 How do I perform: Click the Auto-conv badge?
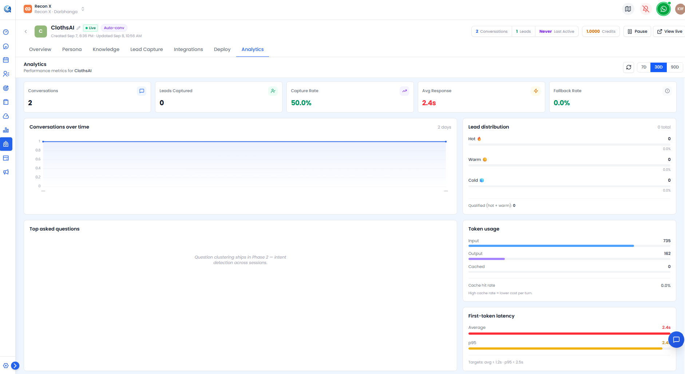click(x=114, y=28)
